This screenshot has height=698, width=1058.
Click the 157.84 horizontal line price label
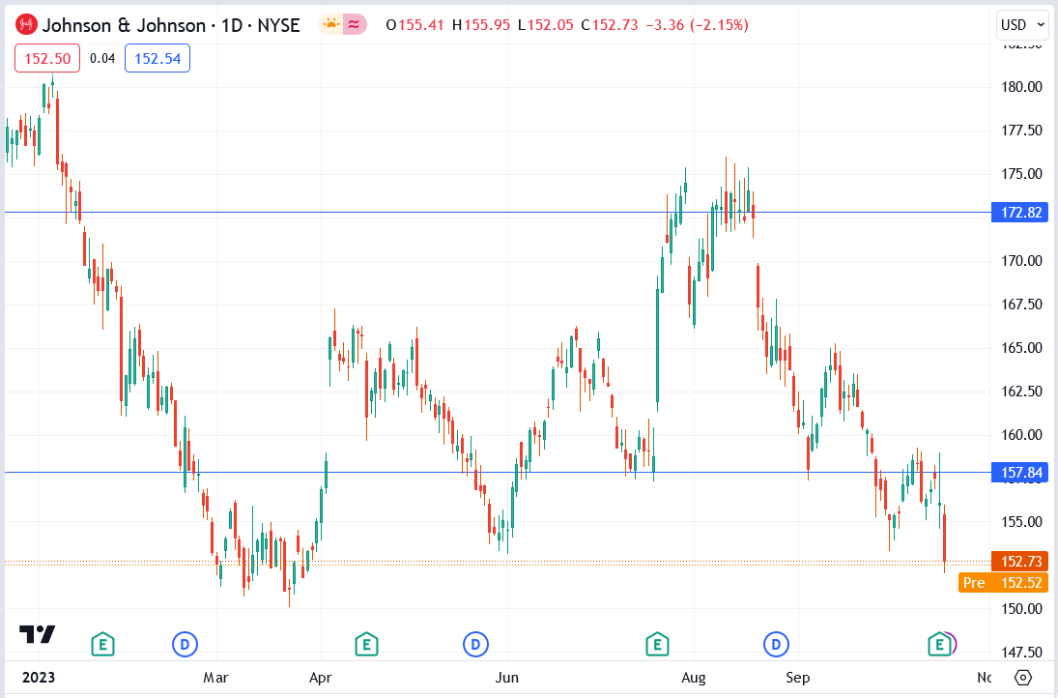pos(1020,473)
